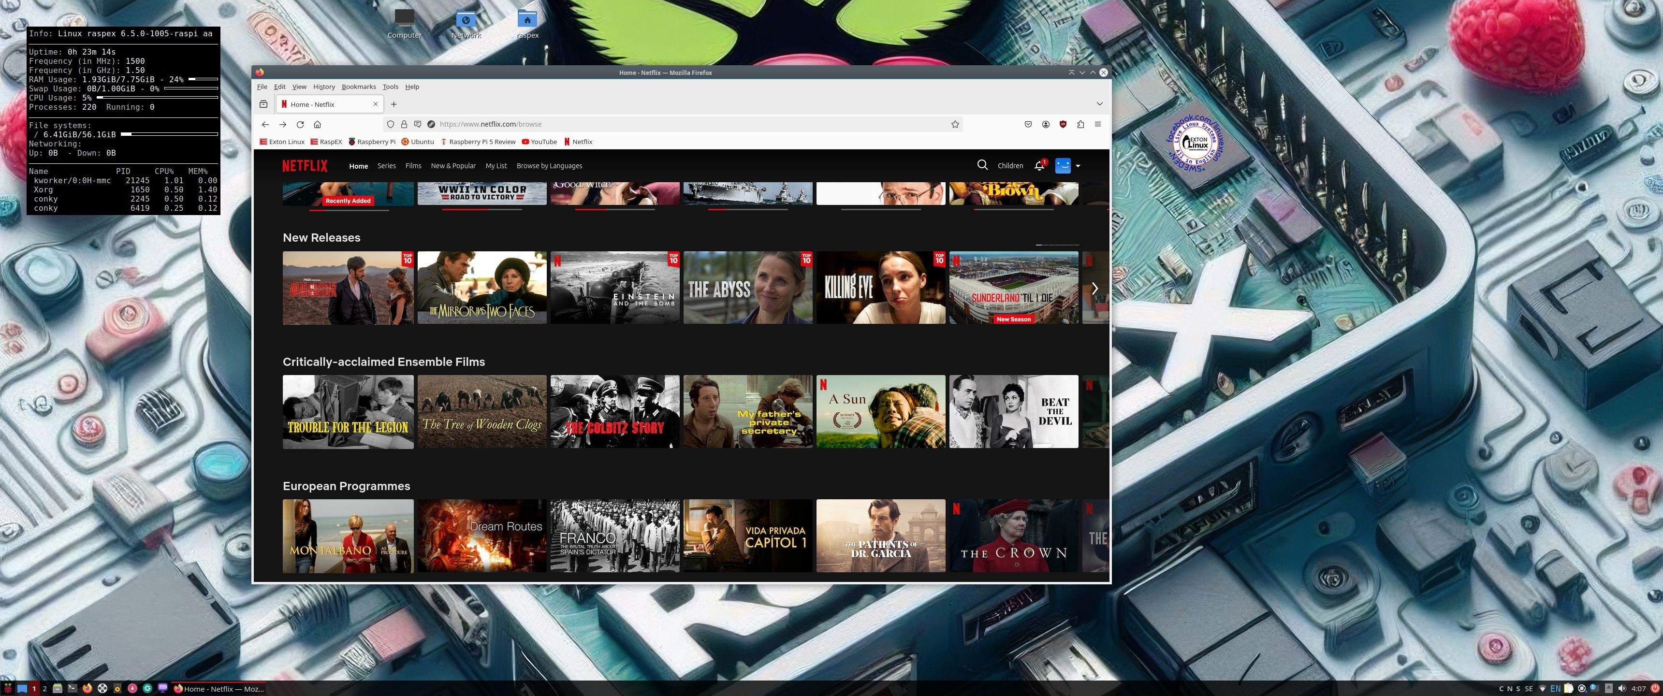Toggle EN keyboard layout indicator
Screen dimensions: 1663x696
click(1556, 689)
